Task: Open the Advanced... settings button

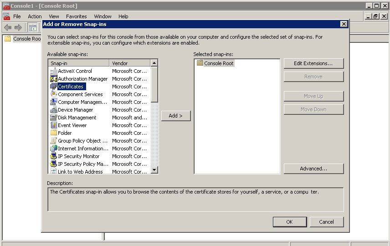Action: pos(313,169)
